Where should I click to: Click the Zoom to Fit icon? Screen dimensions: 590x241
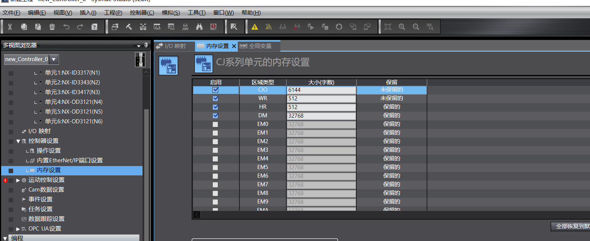point(388,27)
